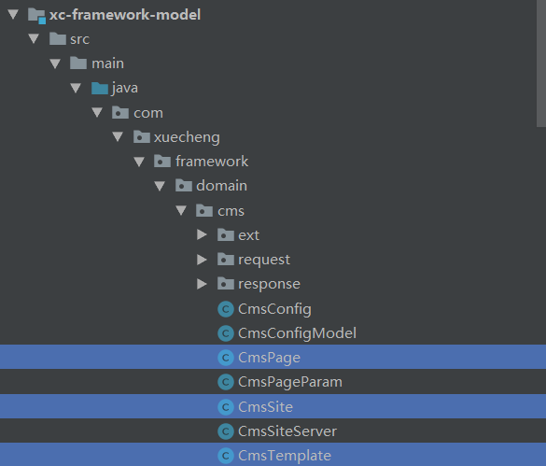546x466 pixels.
Task: Select the main folder
Action: (107, 64)
